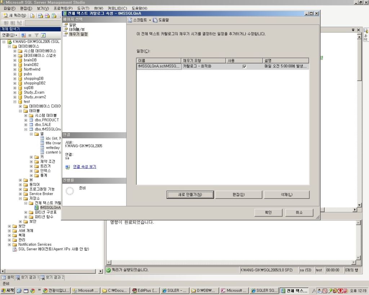The image size is (369, 295).
Task: Switch to the 찾기 결과 2 tab
Action: [x=52, y=278]
